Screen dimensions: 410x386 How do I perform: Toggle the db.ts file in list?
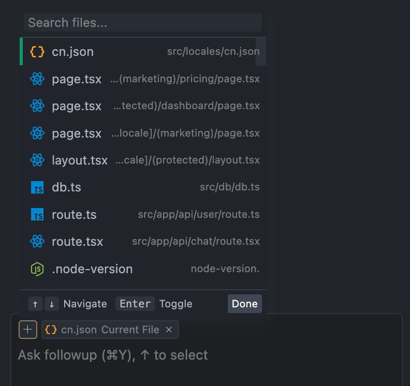pyautogui.click(x=140, y=187)
